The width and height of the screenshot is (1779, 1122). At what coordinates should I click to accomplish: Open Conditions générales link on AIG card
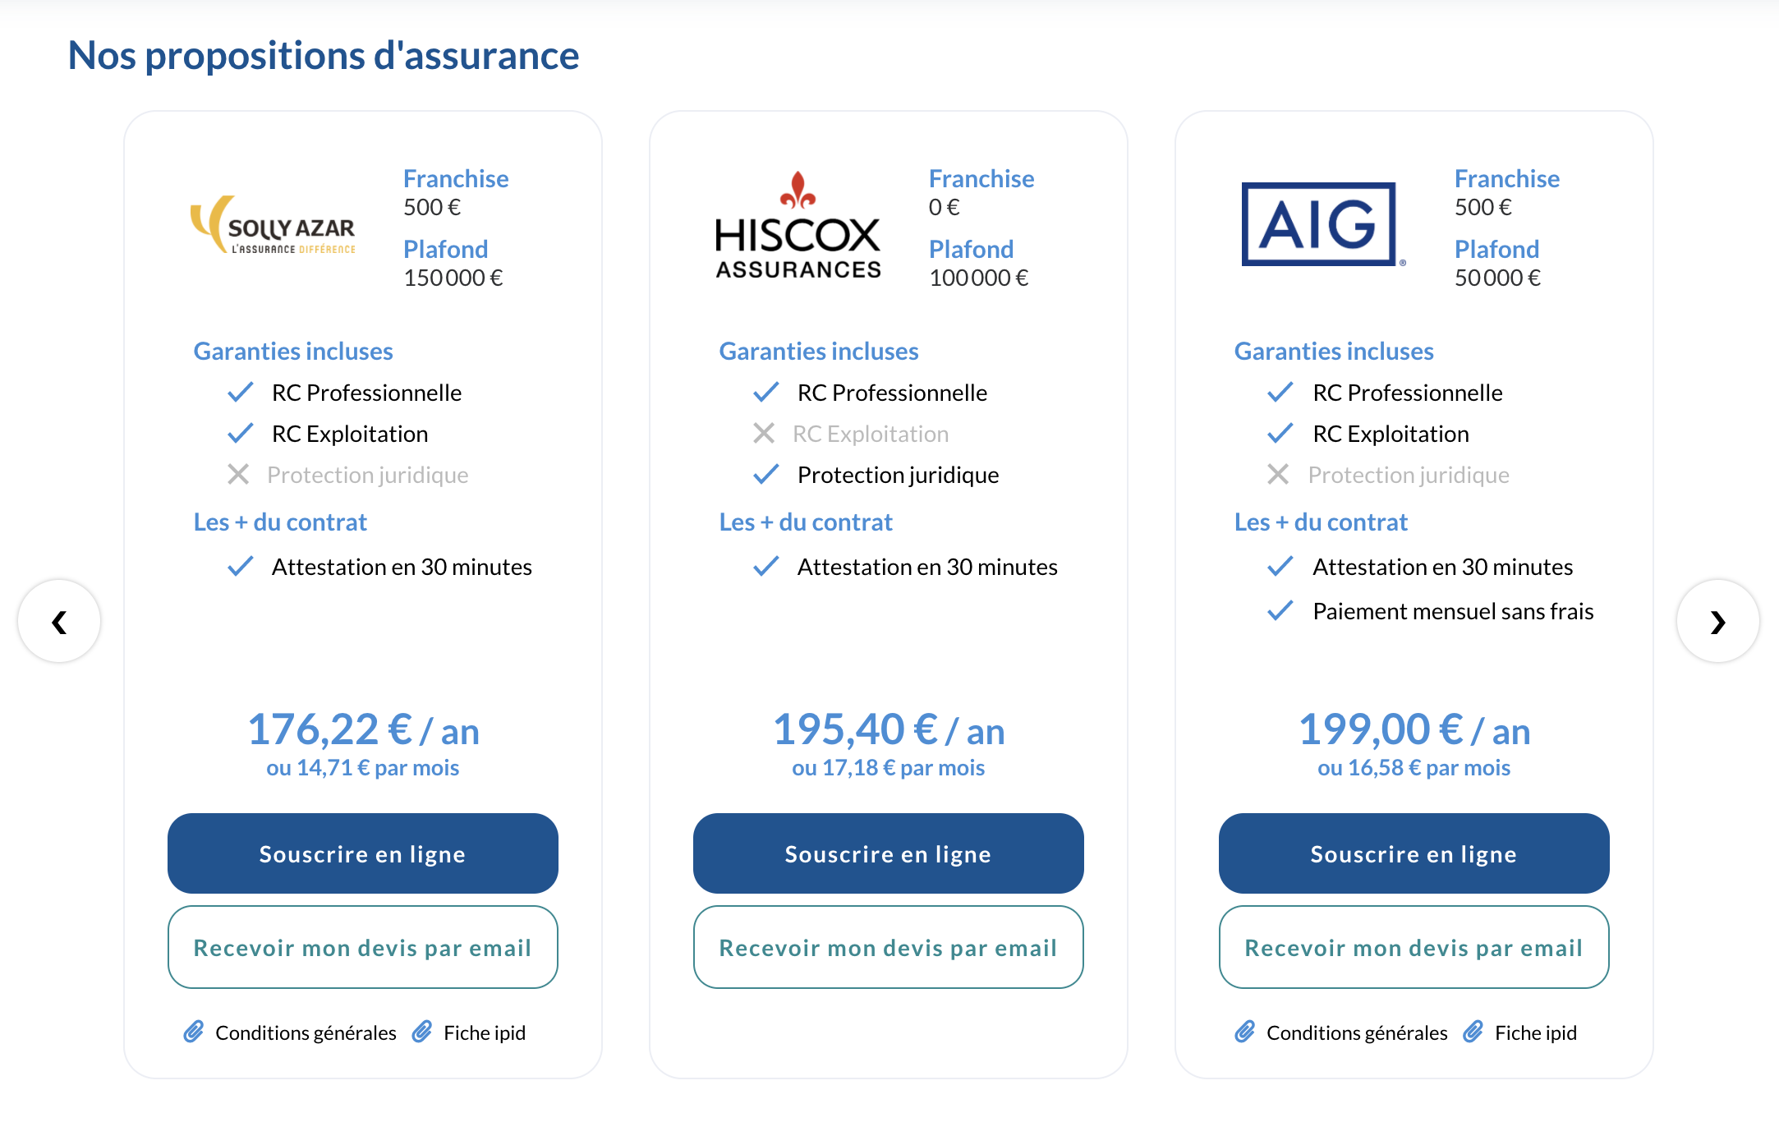point(1357,1032)
